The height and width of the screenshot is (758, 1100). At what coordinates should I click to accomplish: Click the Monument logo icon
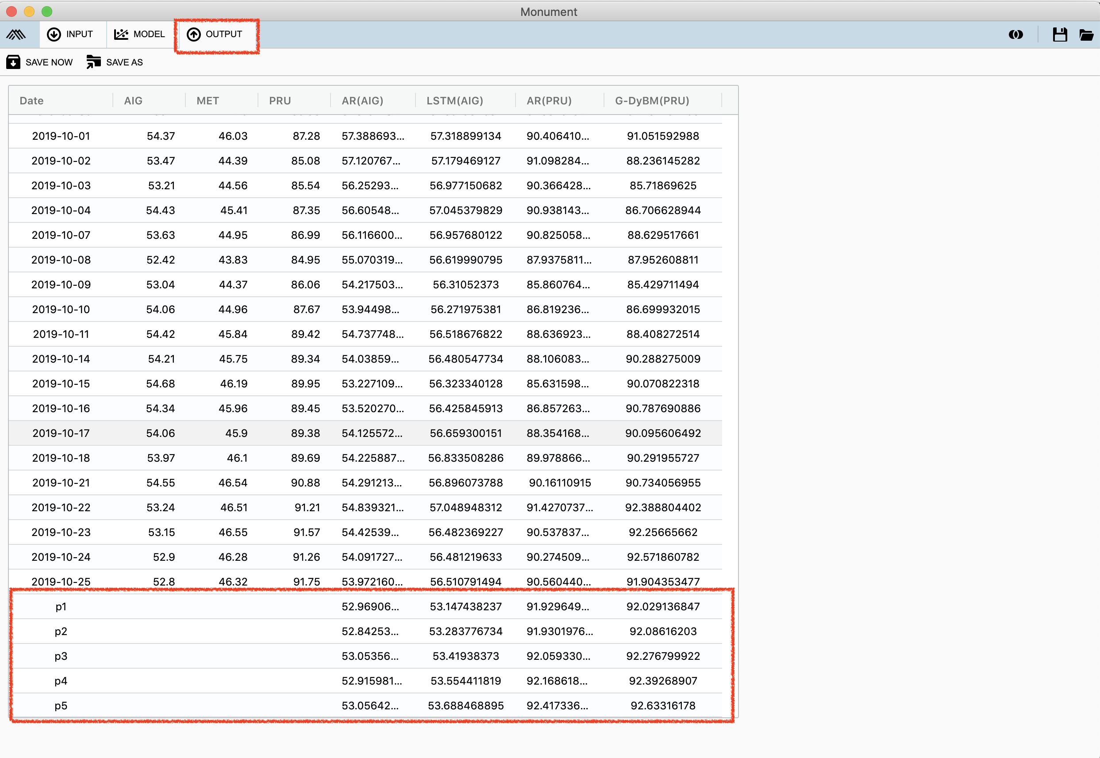pyautogui.click(x=15, y=34)
